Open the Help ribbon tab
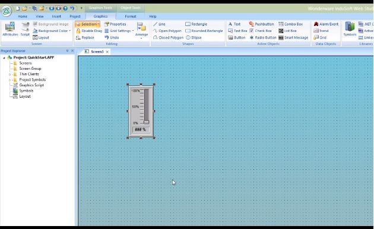 tap(153, 17)
